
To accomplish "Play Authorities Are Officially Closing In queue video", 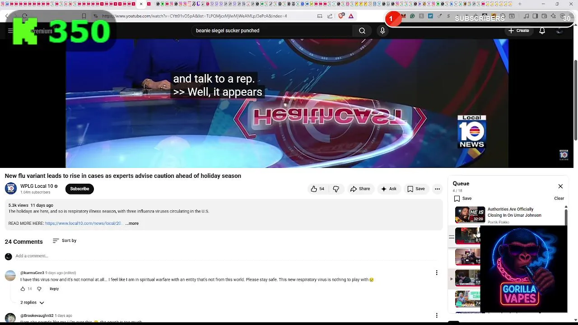I will [470, 214].
